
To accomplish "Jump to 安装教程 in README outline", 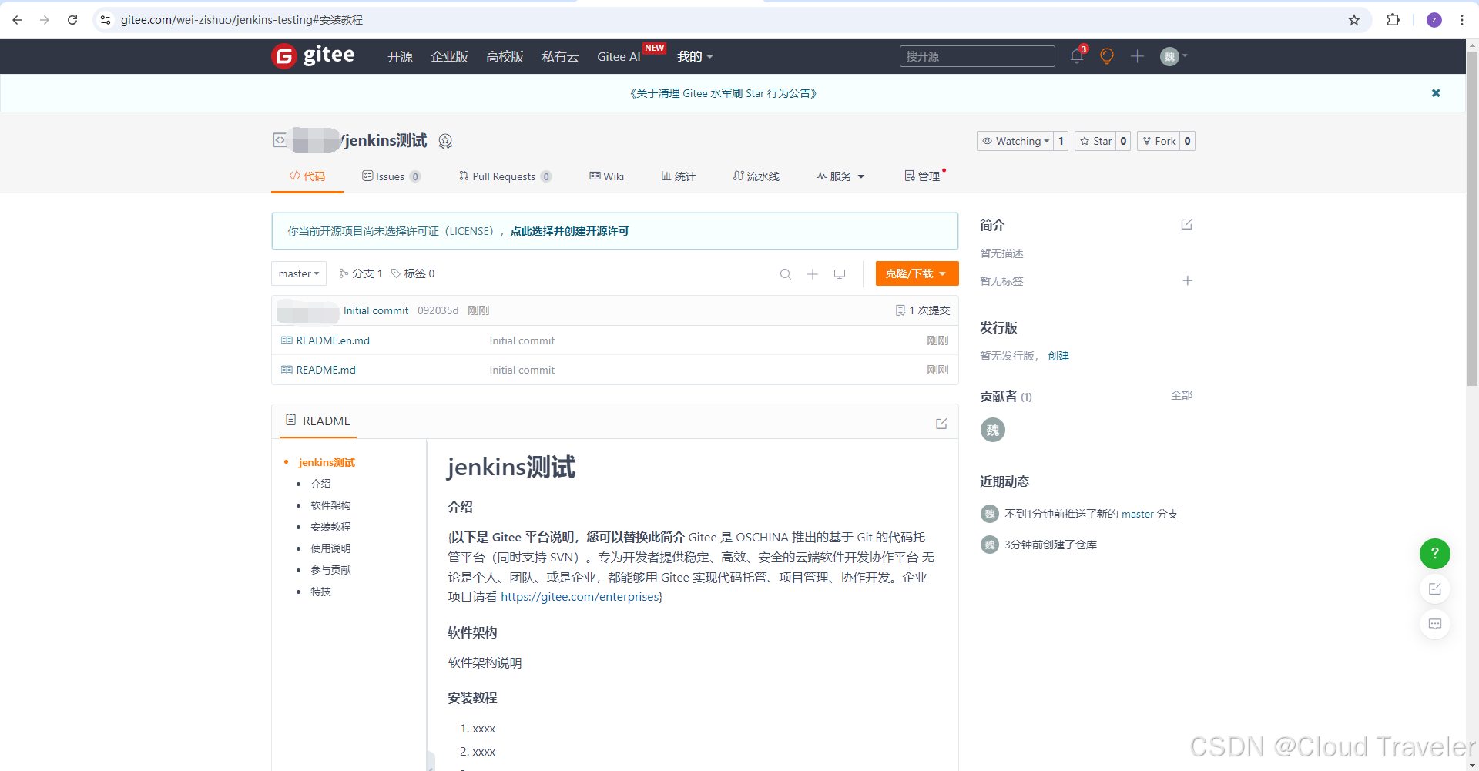I will coord(330,527).
